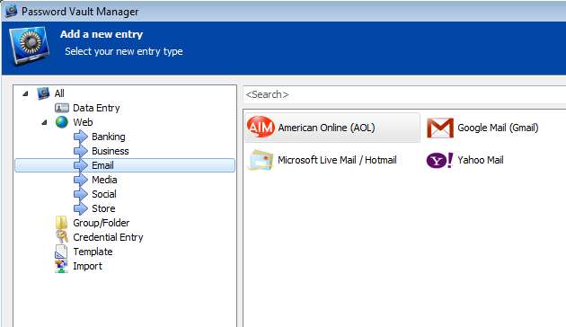Click the Microsoft Live Mail icon
Screen dimensions: 566x327
pos(261,160)
